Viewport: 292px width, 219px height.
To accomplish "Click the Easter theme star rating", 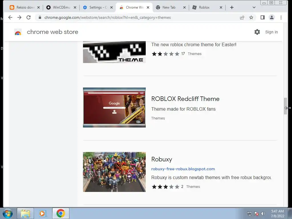I will 166,54.
